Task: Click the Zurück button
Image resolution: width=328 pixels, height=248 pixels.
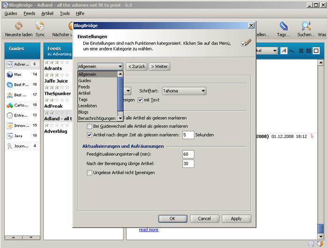Action: click(137, 66)
